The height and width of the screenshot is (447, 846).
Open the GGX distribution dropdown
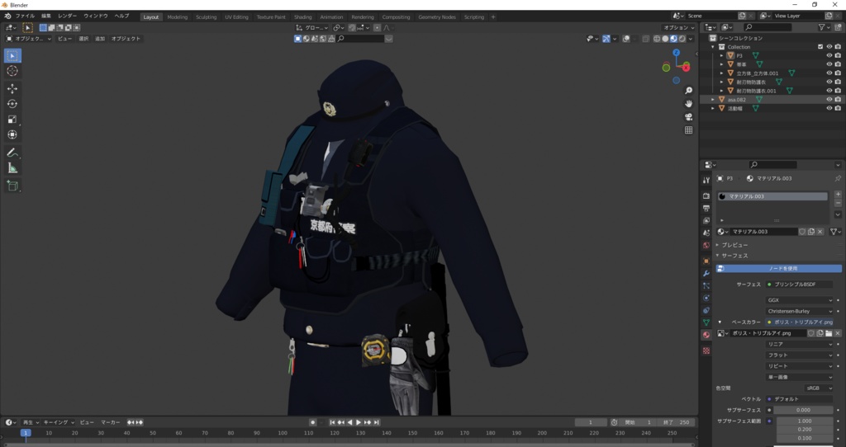[x=799, y=300]
